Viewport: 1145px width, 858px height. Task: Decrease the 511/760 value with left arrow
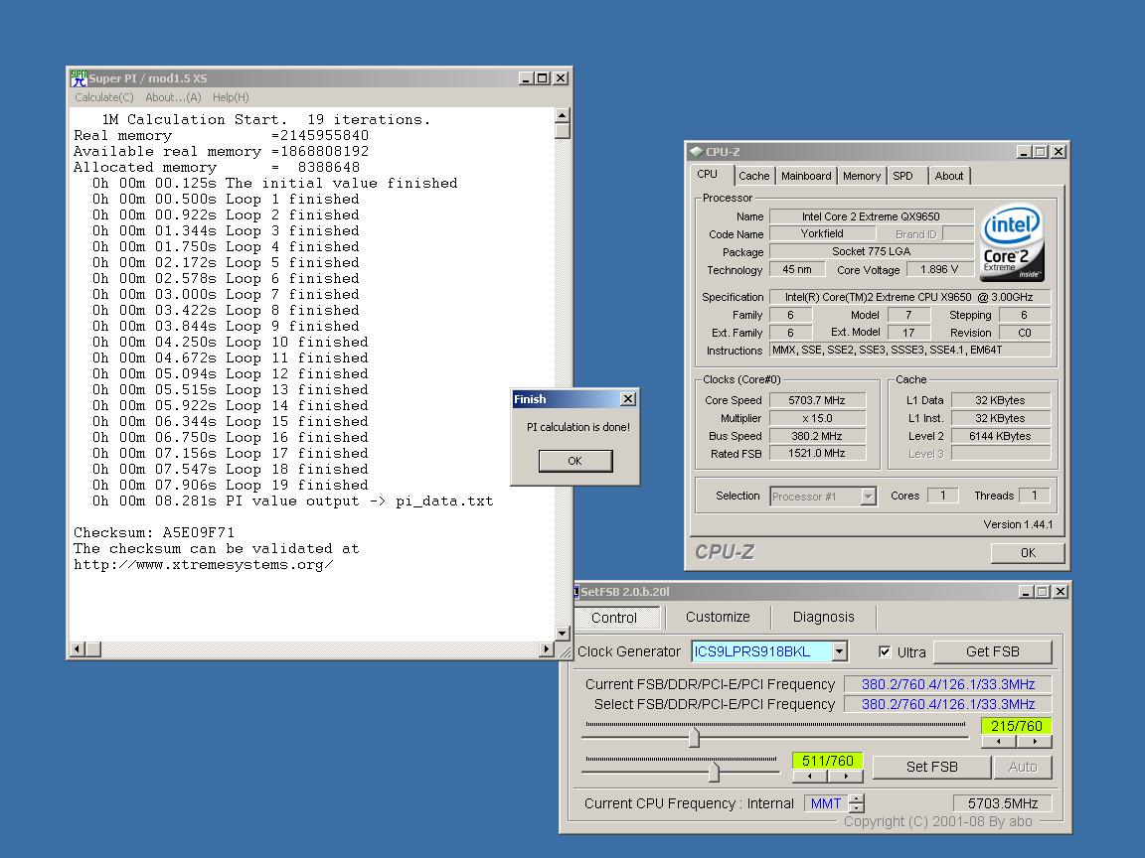(x=810, y=777)
